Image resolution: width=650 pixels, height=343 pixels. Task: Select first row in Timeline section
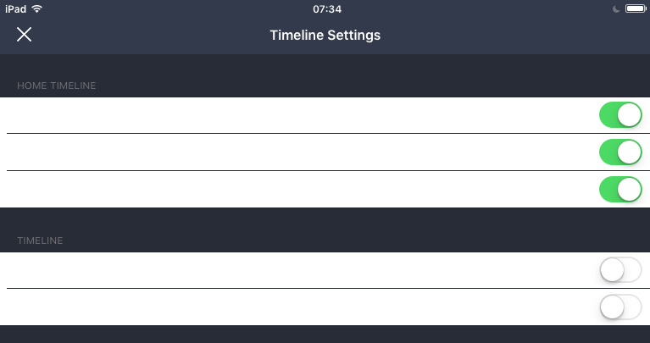[x=297, y=270]
